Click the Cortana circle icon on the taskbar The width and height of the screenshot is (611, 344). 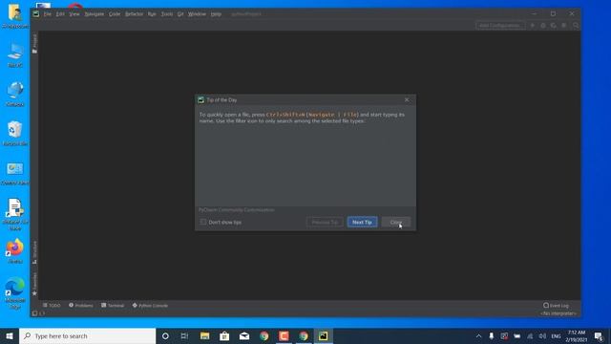pos(165,335)
